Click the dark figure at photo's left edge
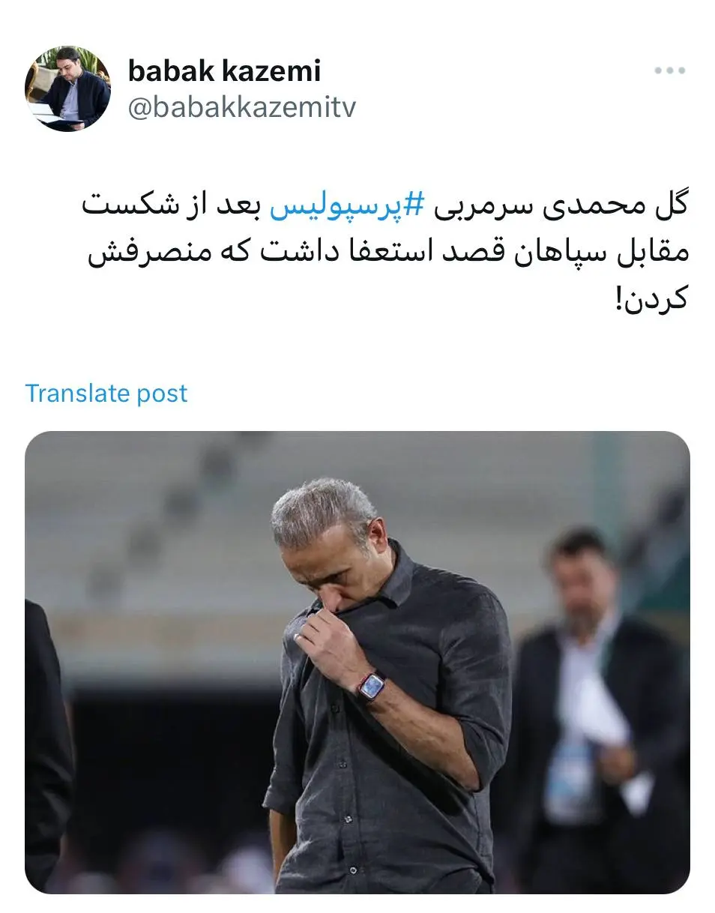Viewport: 715px width, 913px height. coord(47,742)
